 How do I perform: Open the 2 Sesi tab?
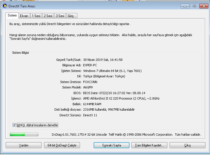pyautogui.click(x=48, y=16)
